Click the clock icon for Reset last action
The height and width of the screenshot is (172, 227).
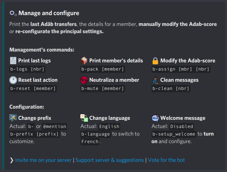[x=13, y=80]
